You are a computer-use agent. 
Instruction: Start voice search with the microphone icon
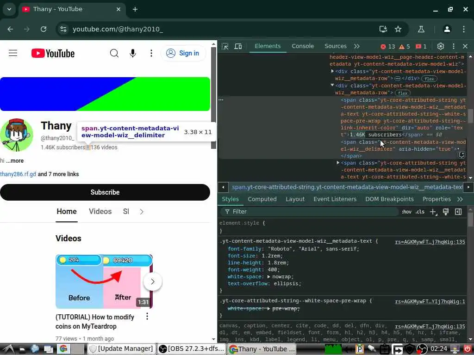pyautogui.click(x=133, y=53)
